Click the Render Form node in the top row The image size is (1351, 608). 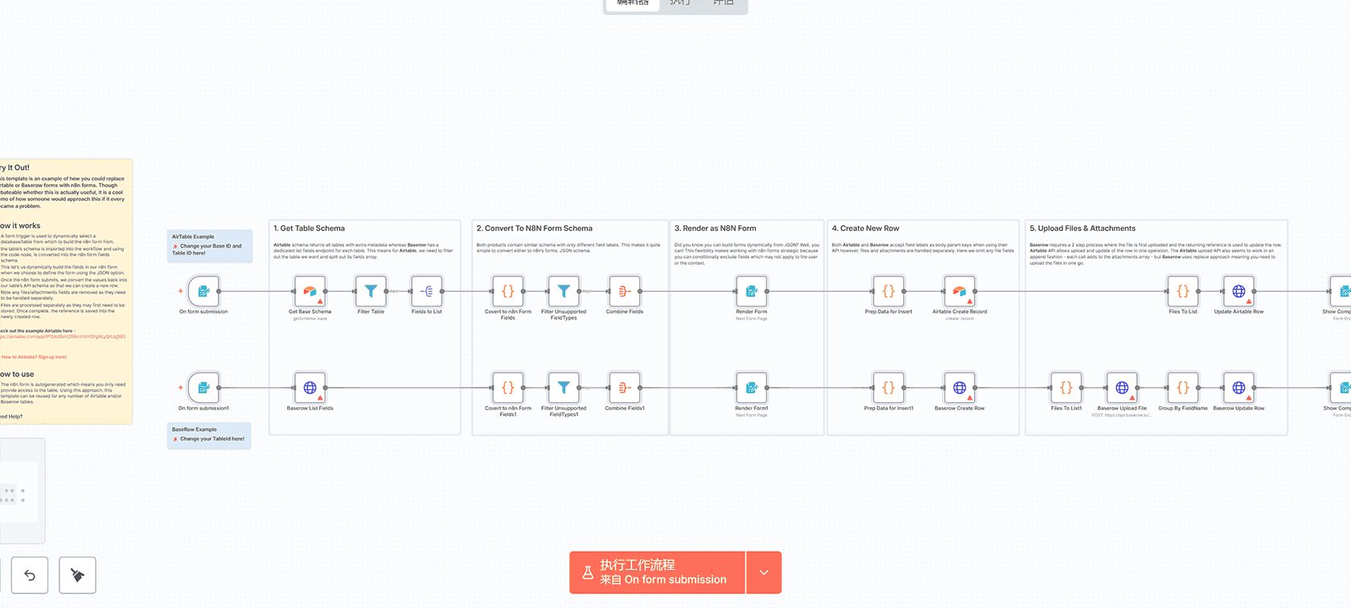click(x=751, y=292)
